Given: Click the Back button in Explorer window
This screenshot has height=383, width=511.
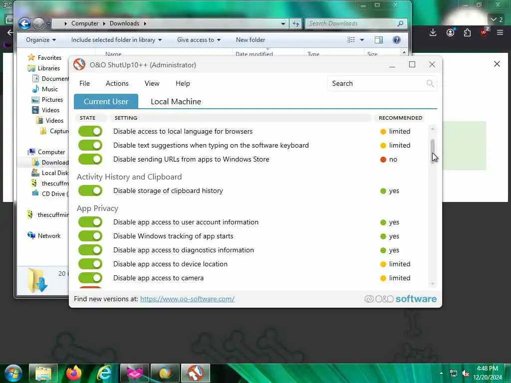Looking at the screenshot, I should 24,23.
